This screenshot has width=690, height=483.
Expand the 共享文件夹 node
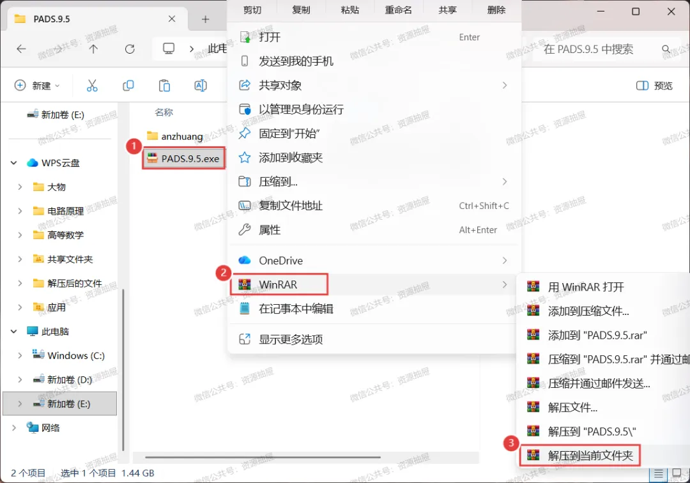(20, 259)
